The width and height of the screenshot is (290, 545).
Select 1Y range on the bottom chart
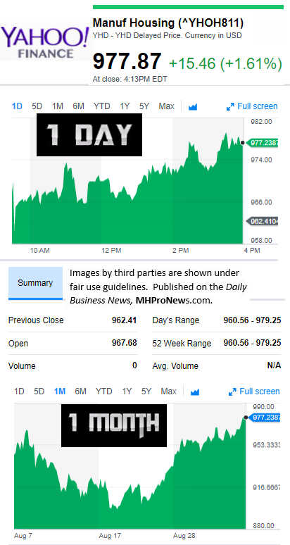tap(127, 391)
